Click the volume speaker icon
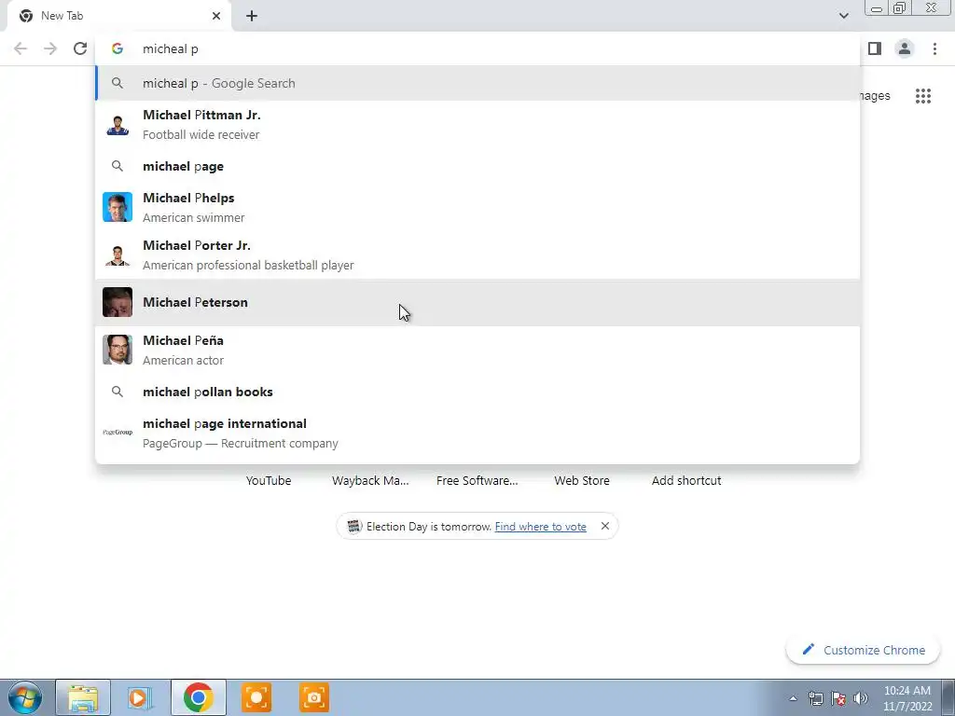 click(861, 698)
